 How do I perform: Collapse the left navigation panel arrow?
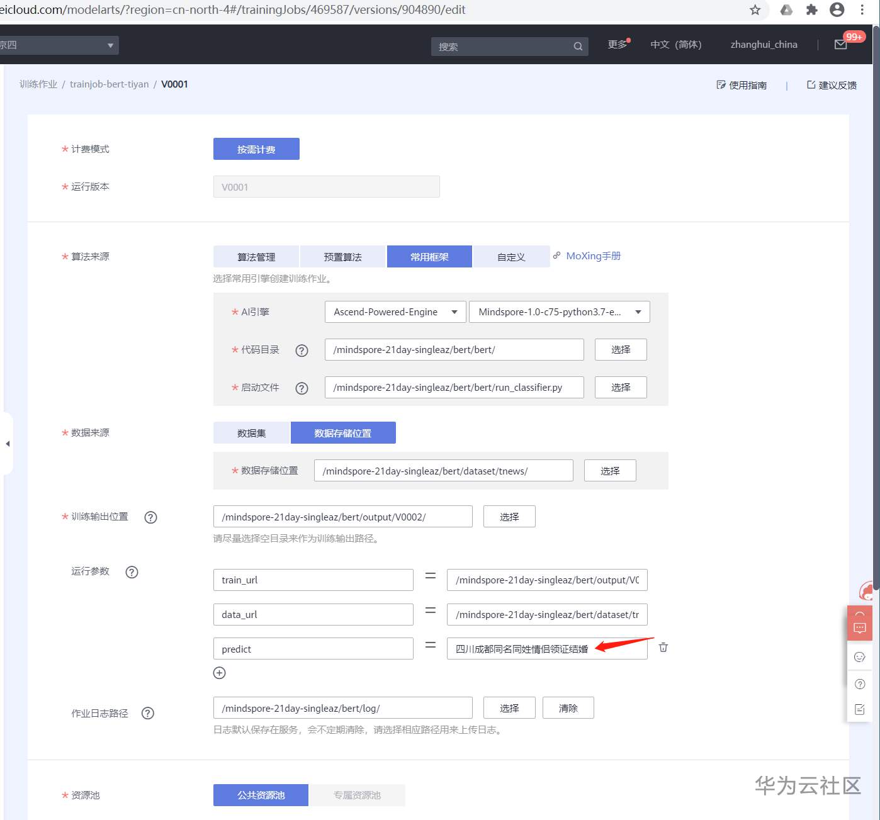[8, 444]
